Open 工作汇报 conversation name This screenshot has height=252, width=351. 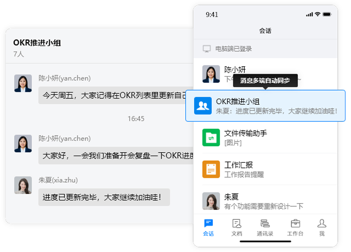(238, 165)
